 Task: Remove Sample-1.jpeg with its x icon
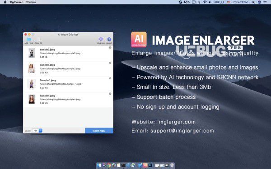(x=110, y=78)
